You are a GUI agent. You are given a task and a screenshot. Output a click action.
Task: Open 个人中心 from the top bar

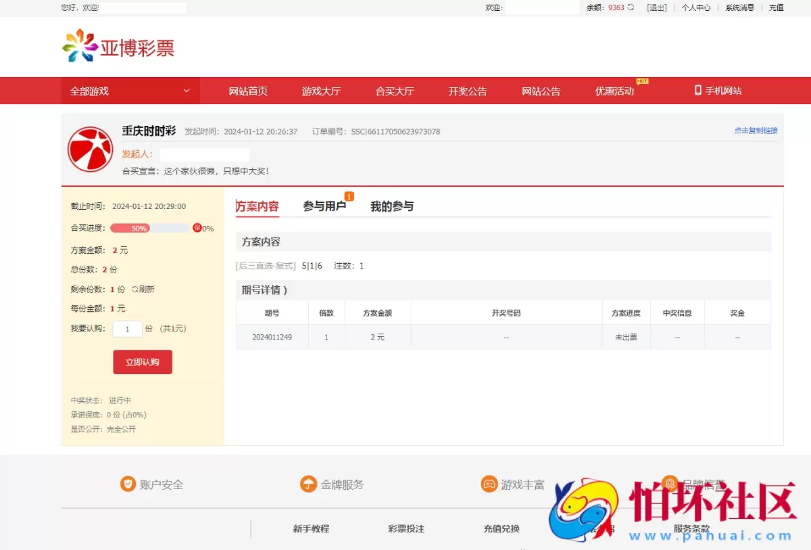[x=696, y=7]
